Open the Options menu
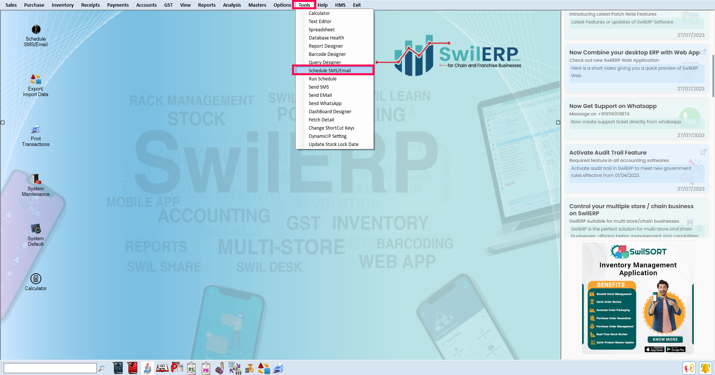This screenshot has height=375, width=715. [282, 5]
